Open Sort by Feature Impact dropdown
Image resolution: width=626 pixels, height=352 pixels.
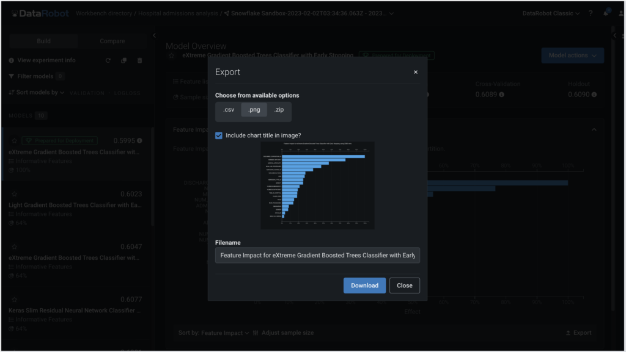click(213, 333)
